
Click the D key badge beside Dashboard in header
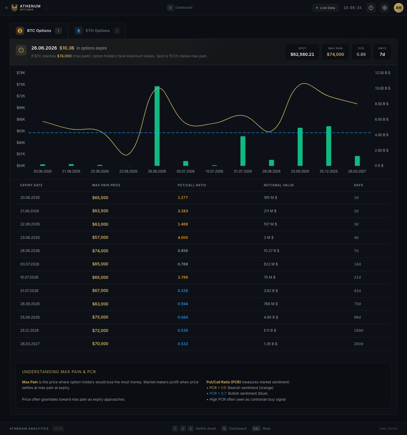[x=170, y=8]
